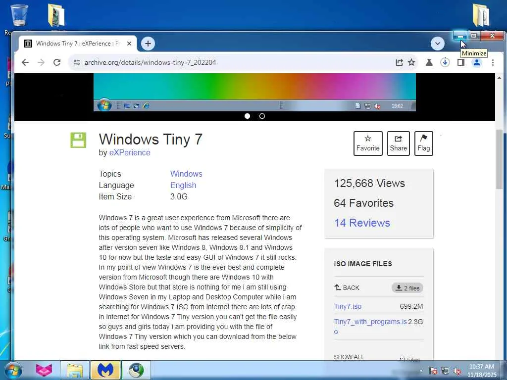Click the 125,668 Views text
Image resolution: width=507 pixels, height=380 pixels.
click(369, 183)
